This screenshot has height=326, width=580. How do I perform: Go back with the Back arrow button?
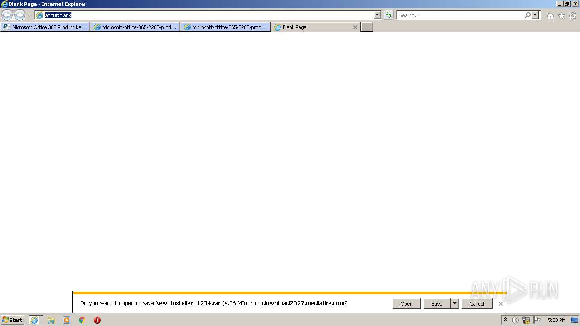[7, 15]
